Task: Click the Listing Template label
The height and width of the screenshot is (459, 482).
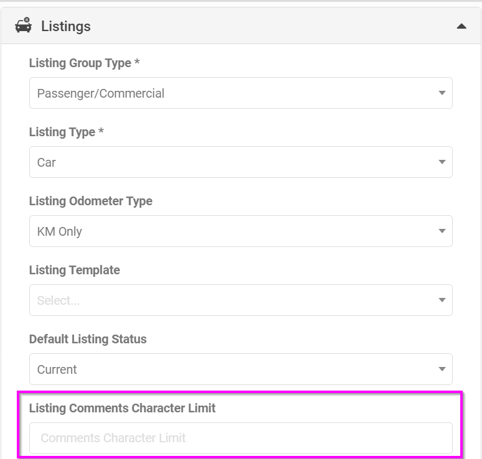Action: pos(75,270)
